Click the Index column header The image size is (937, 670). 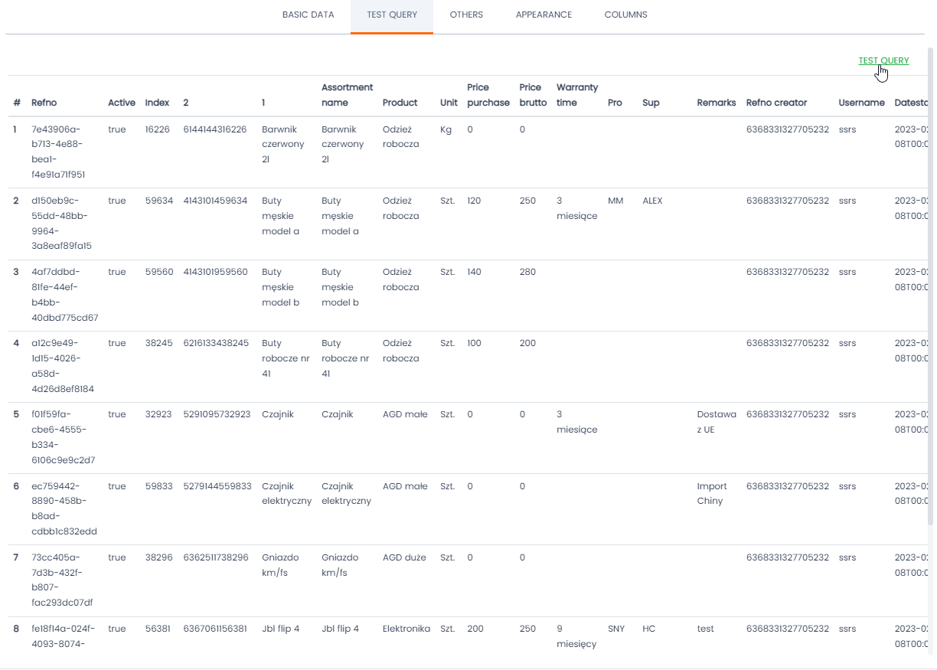click(x=157, y=103)
